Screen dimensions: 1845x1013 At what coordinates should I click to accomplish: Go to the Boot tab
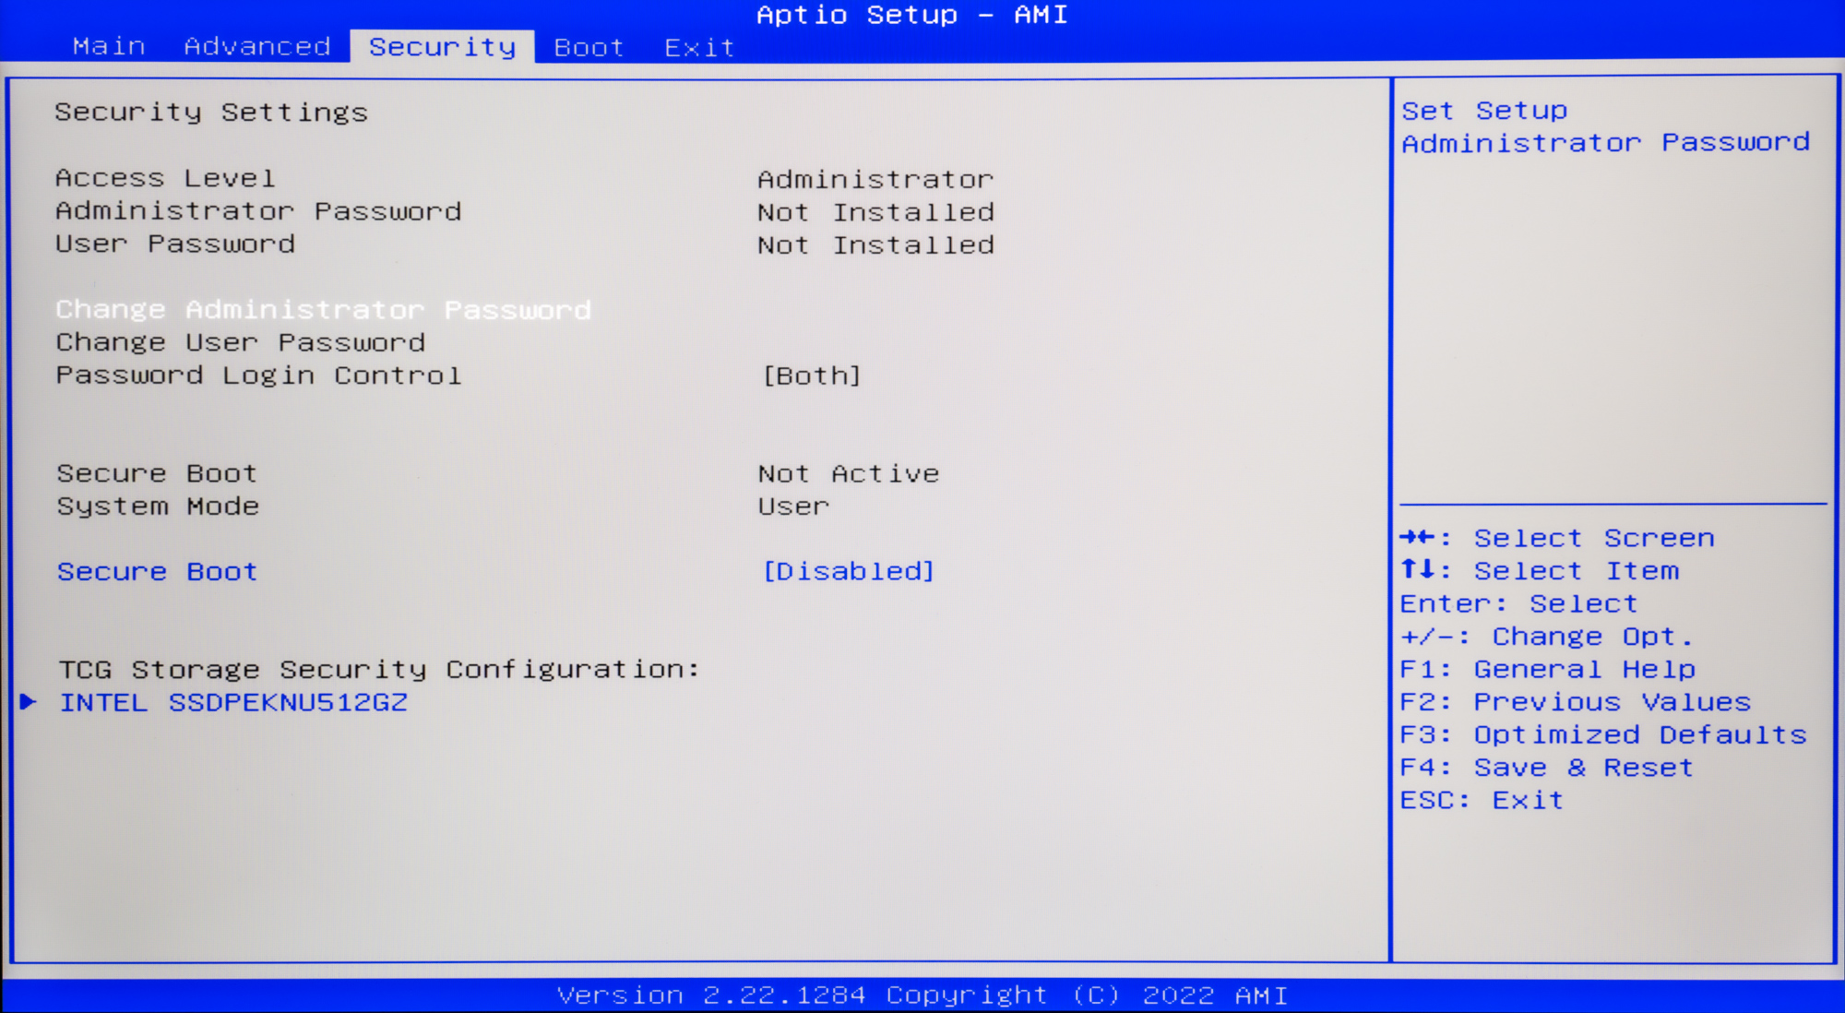point(589,47)
